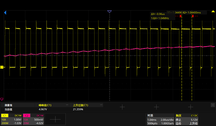Image resolution: width=216 pixels, height=126 pixels.
Task: Click the 上升沿 trigger slope
Action: [193, 123]
